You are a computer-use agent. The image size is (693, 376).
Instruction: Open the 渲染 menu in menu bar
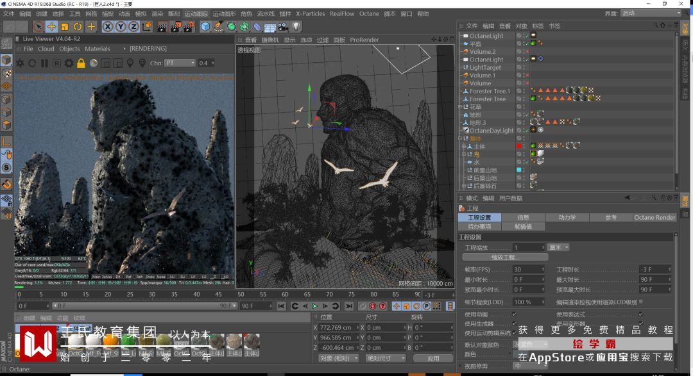pos(157,13)
